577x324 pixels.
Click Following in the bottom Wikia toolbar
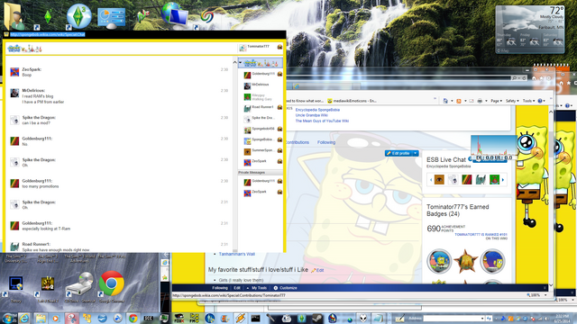[x=220, y=288]
